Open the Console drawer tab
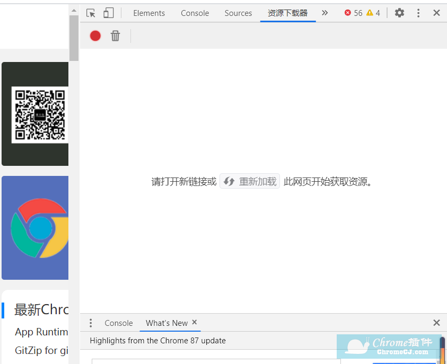Screen dimensions: 447x364 click(x=118, y=323)
